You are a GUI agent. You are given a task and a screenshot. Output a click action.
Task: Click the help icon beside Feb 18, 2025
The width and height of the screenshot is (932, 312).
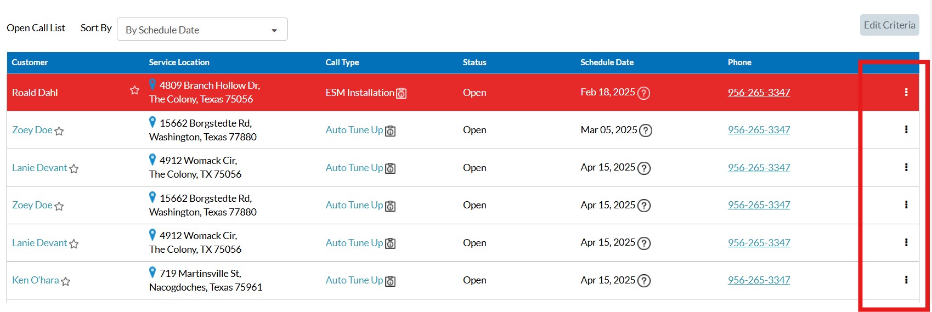coord(644,93)
